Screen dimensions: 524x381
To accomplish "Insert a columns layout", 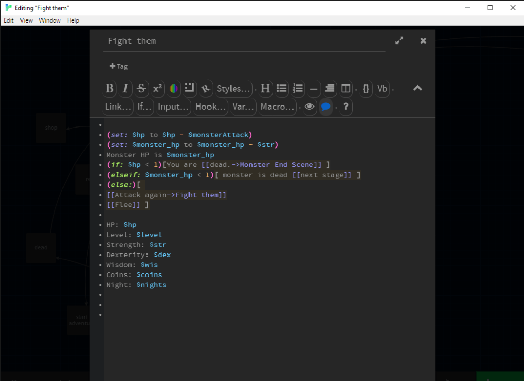I will click(x=346, y=89).
